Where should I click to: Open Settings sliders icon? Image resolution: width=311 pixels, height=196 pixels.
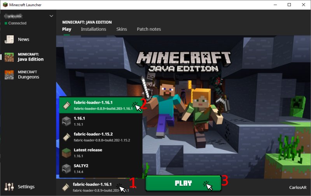[x=9, y=187]
